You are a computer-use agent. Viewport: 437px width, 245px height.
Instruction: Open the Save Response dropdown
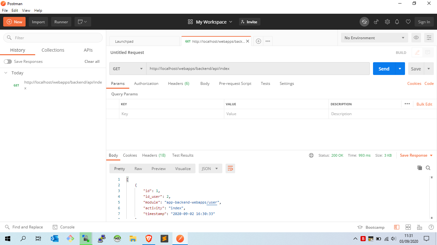(416, 155)
